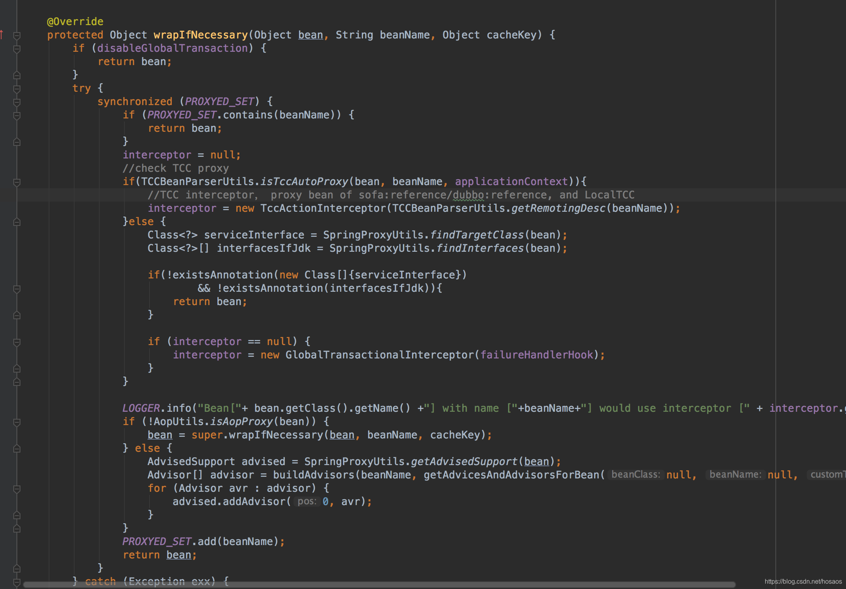Image resolution: width=846 pixels, height=589 pixels.
Task: Fold the if (!AopUtils.isAopProxy(bean)) block
Action: click(17, 422)
